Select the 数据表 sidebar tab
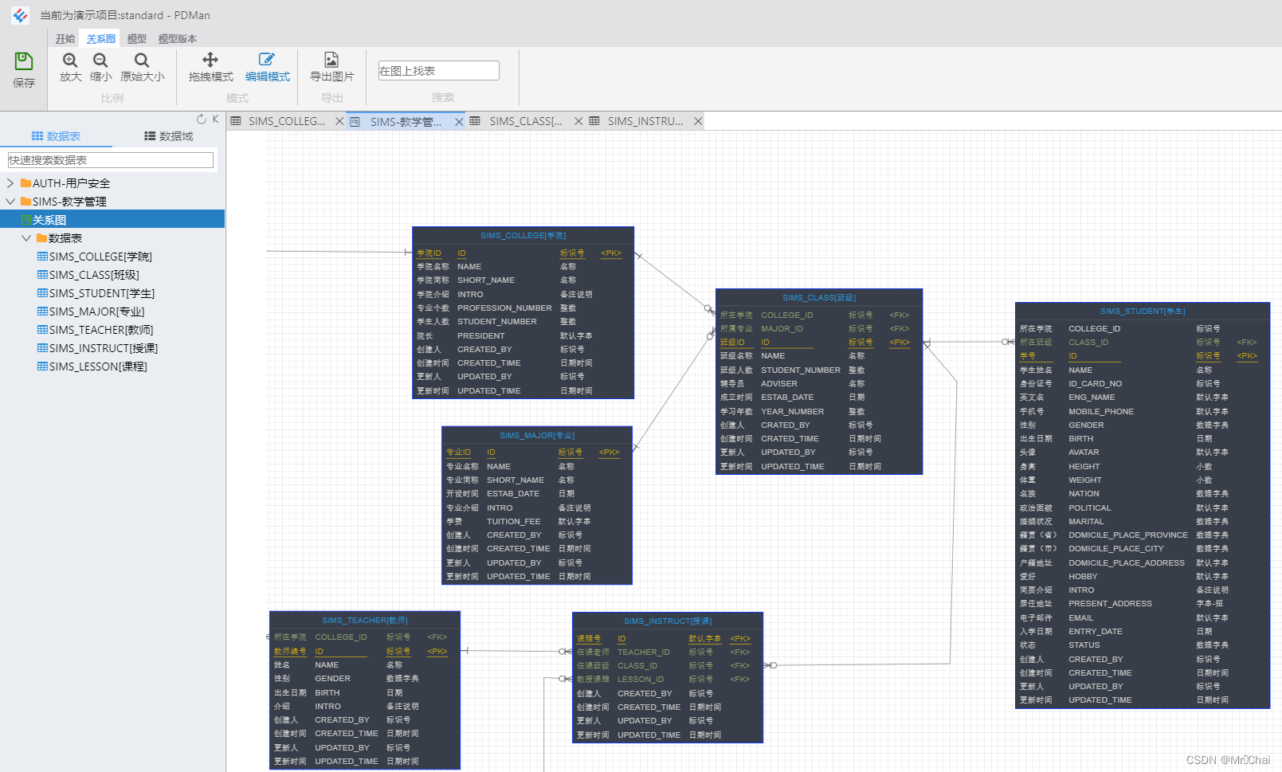Image resolution: width=1282 pixels, height=772 pixels. pos(56,136)
